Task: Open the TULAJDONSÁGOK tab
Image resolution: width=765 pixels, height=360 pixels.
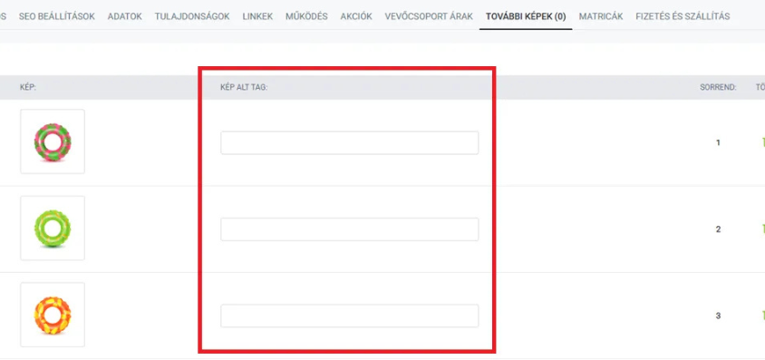Action: pos(192,16)
